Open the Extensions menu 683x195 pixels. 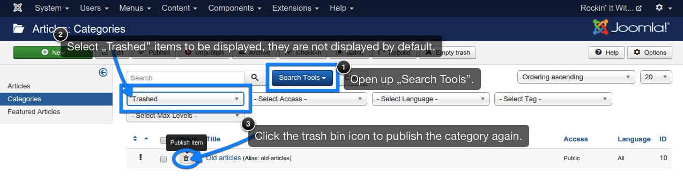tap(295, 8)
